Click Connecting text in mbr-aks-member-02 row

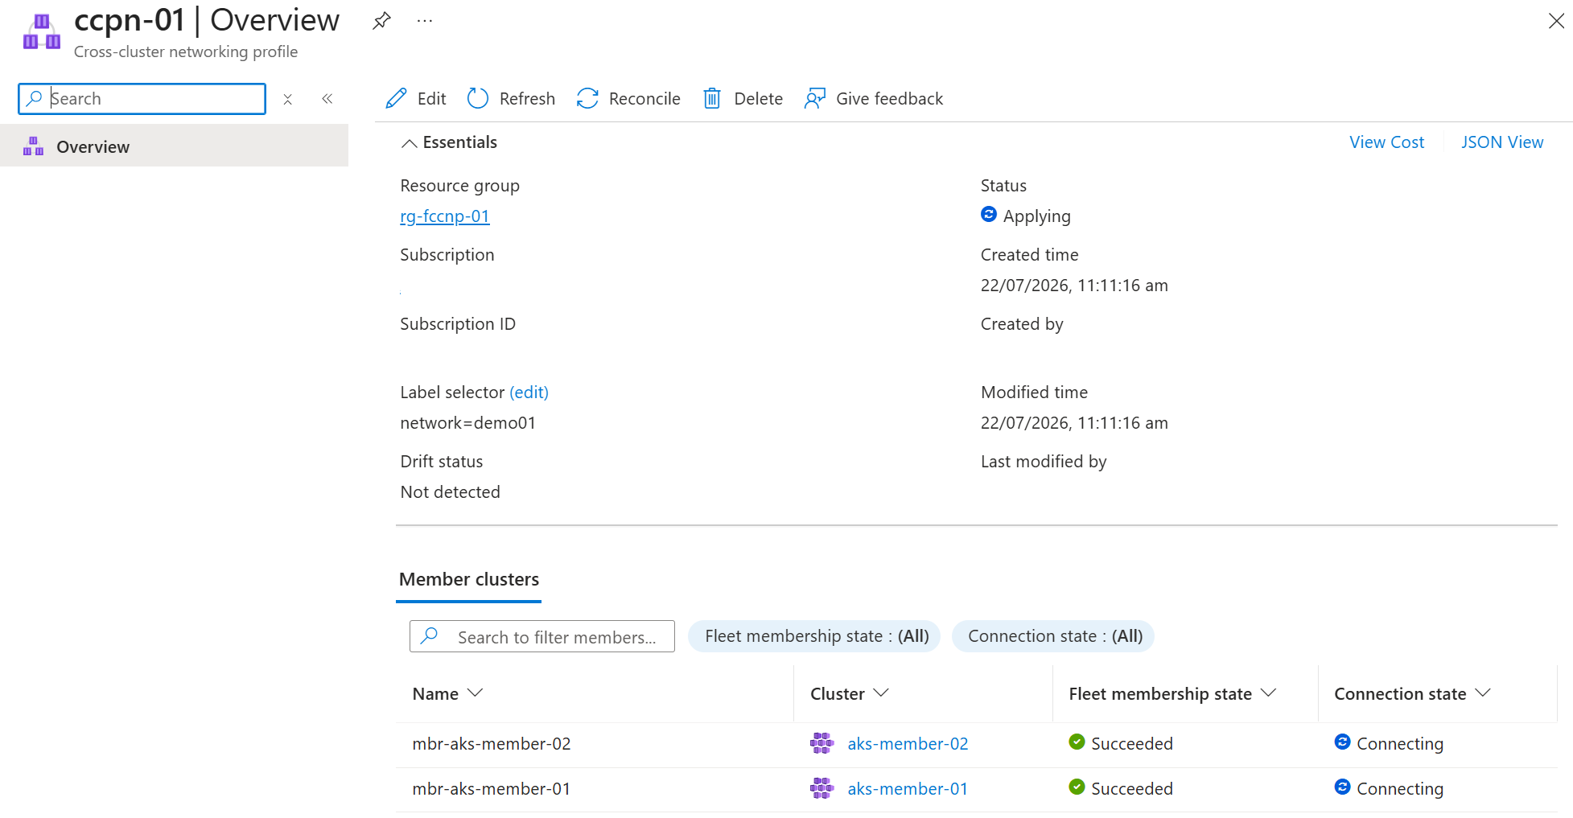tap(1400, 744)
